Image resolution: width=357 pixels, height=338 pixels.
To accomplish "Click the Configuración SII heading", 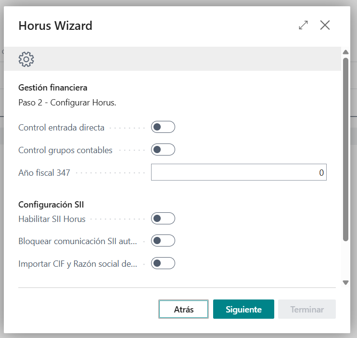I will tap(51, 205).
